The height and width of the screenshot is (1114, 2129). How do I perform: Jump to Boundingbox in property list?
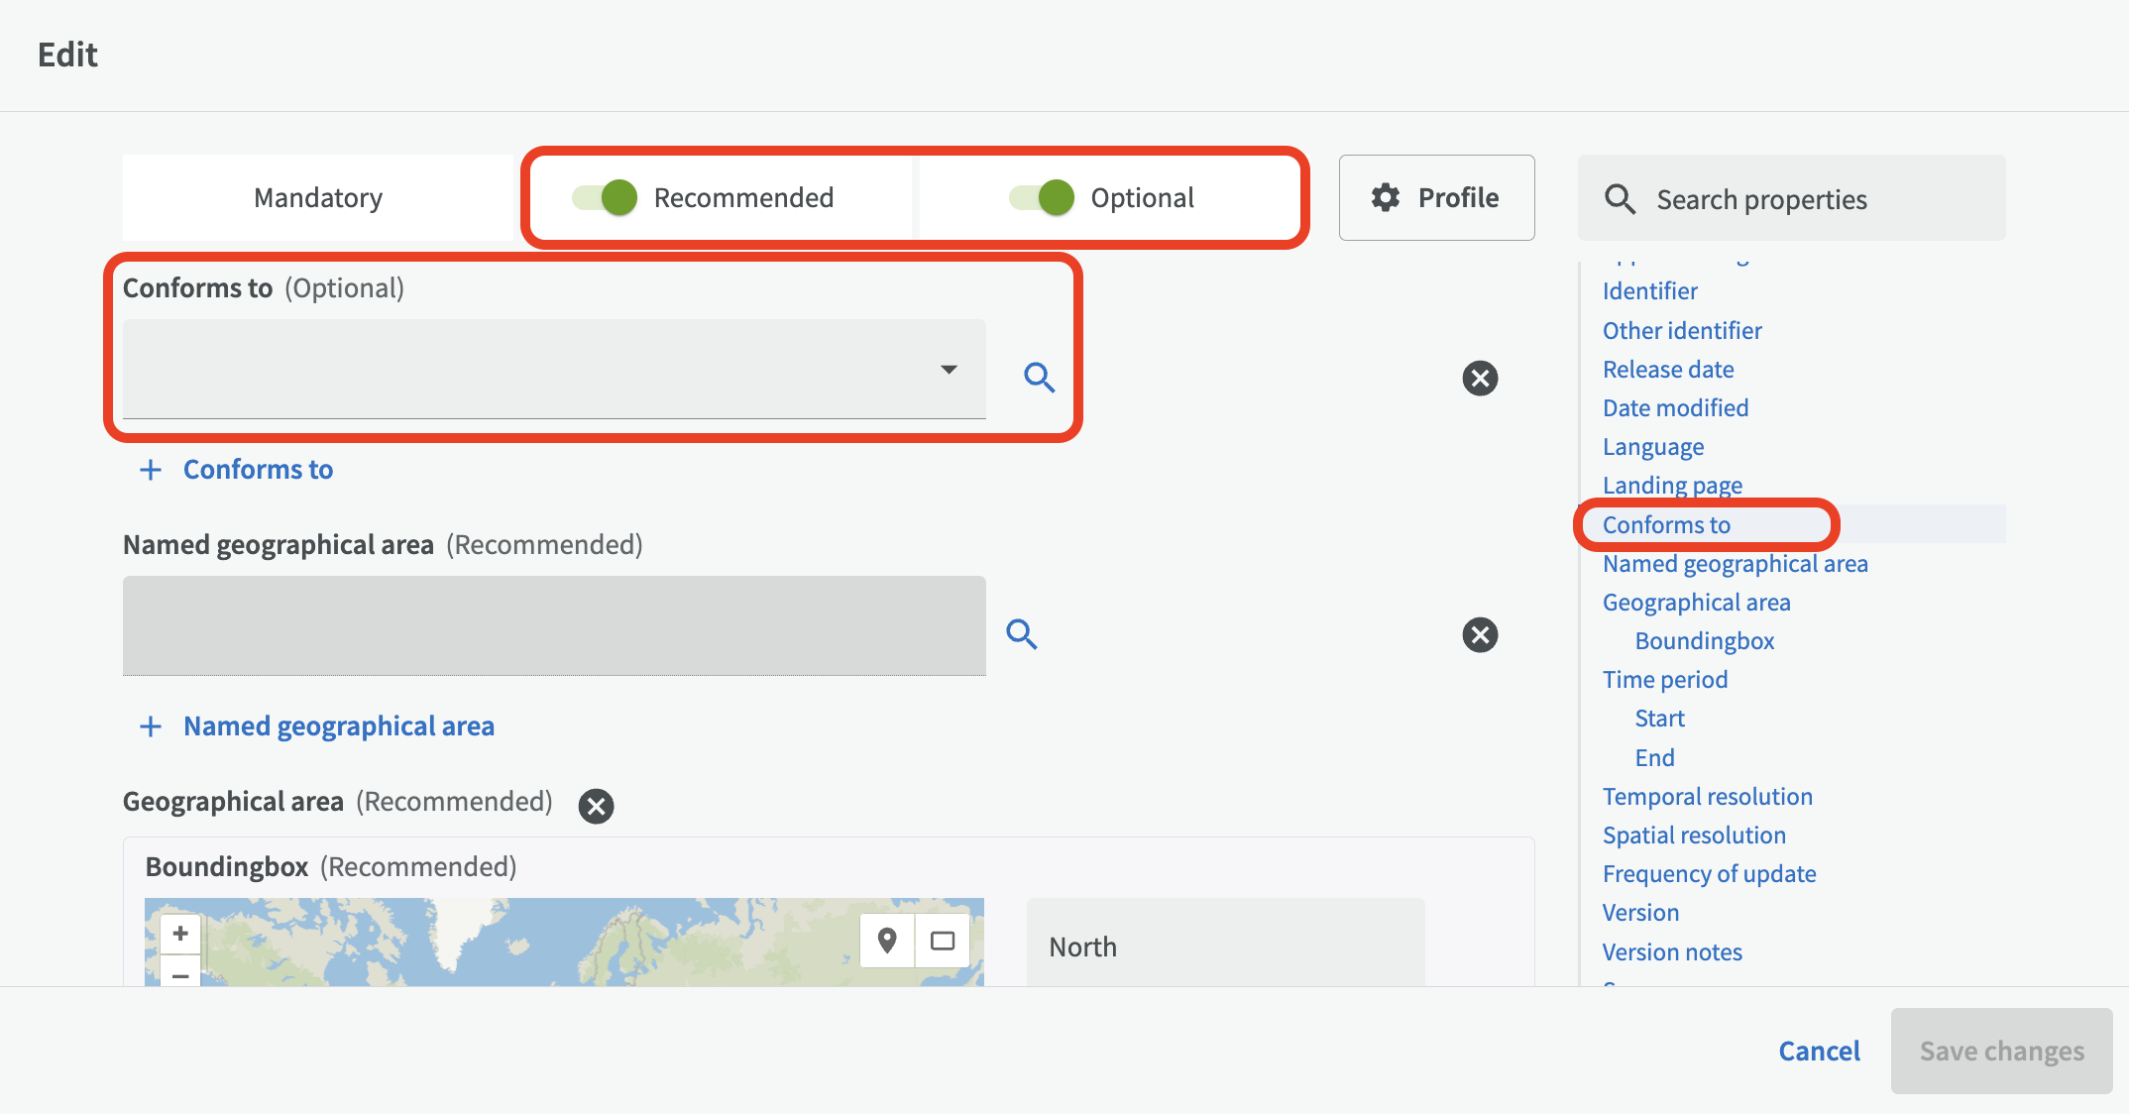(x=1704, y=641)
